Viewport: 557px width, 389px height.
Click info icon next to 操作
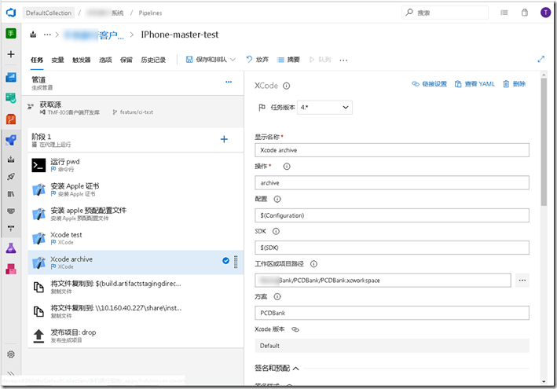coord(287,167)
